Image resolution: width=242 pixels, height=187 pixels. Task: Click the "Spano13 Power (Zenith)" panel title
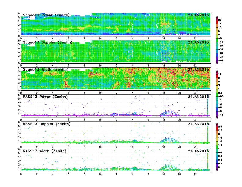pos(46,15)
